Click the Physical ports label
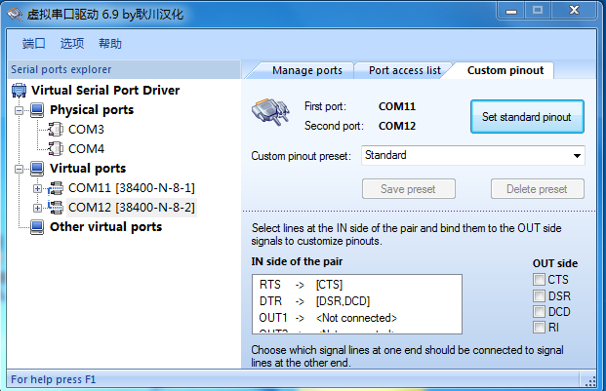 pyautogui.click(x=92, y=110)
